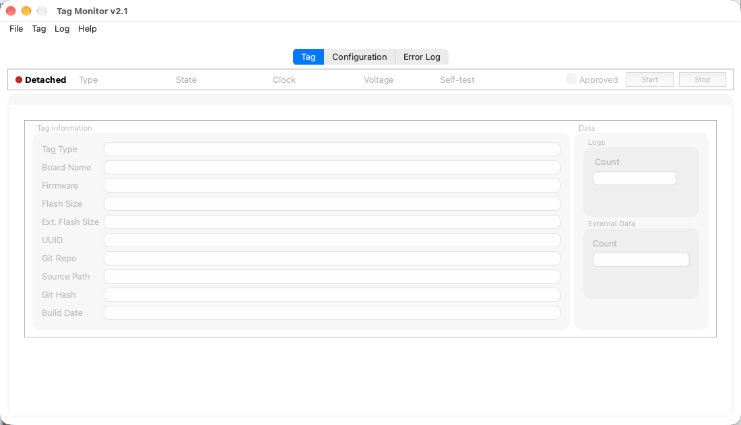Click into the Git Hash field

tap(331, 295)
